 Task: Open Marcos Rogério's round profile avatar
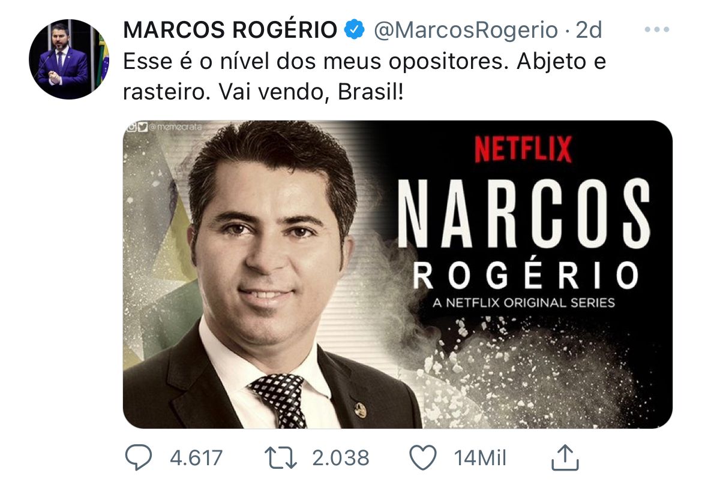click(69, 59)
